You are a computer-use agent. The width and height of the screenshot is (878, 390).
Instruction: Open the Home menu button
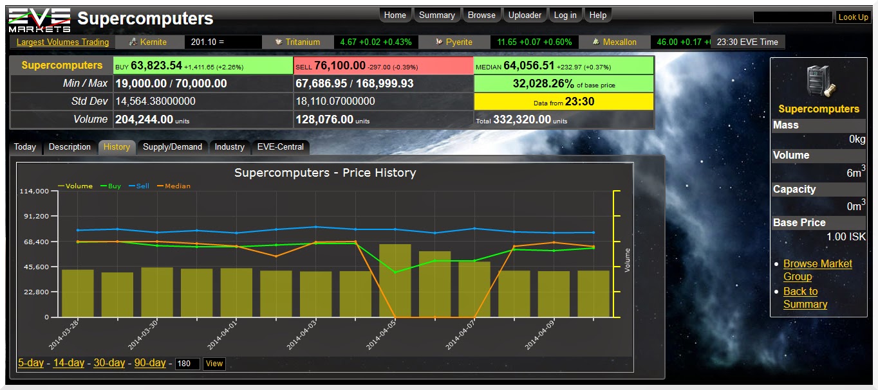point(395,15)
